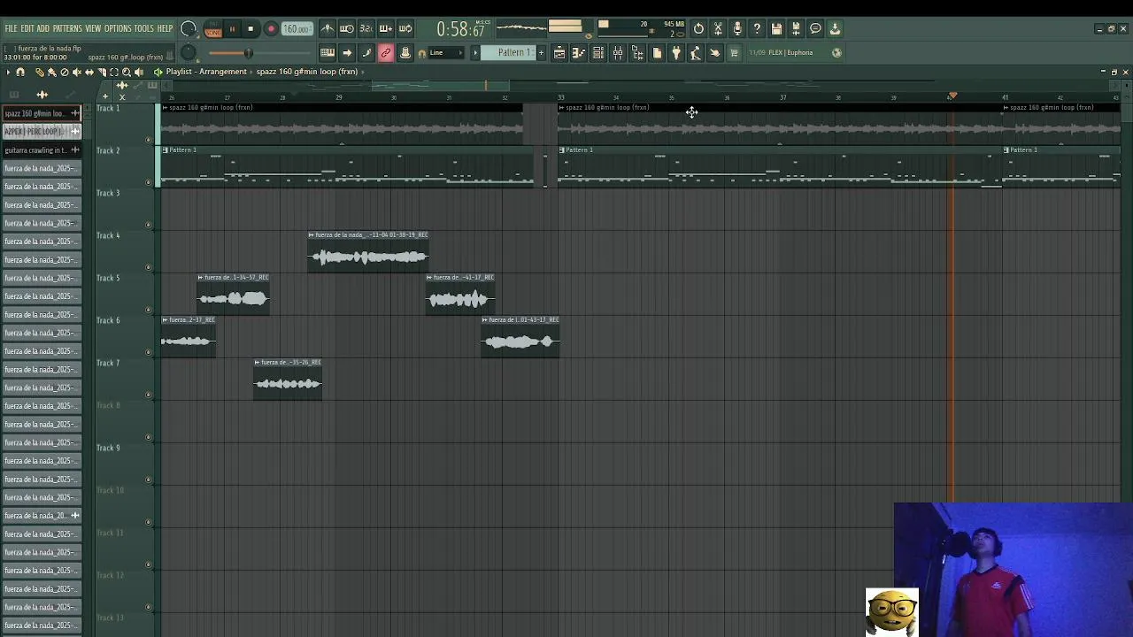
Task: Stop playback with the stop button
Action: [251, 29]
